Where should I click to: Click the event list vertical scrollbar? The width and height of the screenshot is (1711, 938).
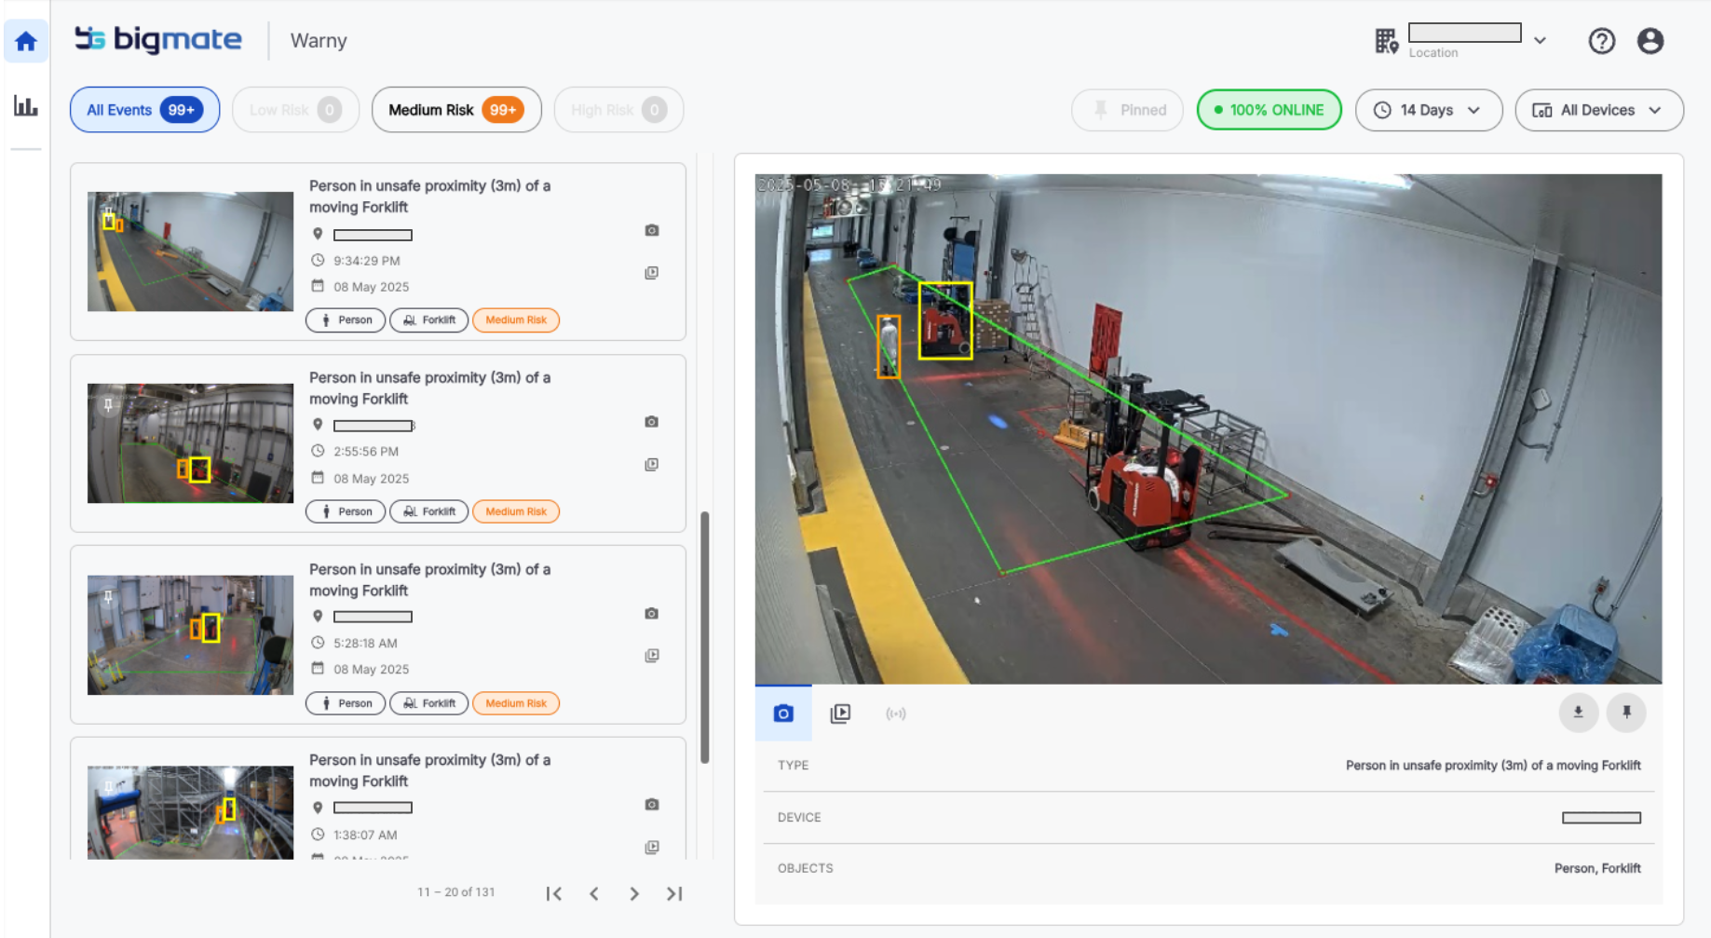coord(705,637)
